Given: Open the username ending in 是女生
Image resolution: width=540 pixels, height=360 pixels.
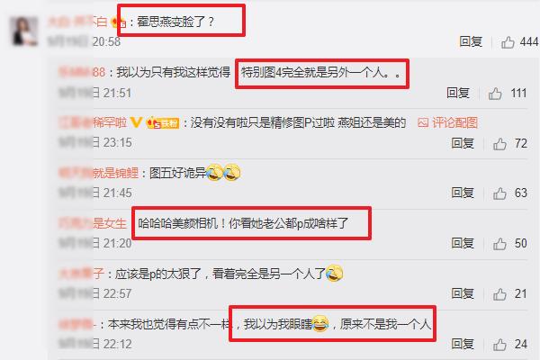Looking at the screenshot, I should 93,223.
